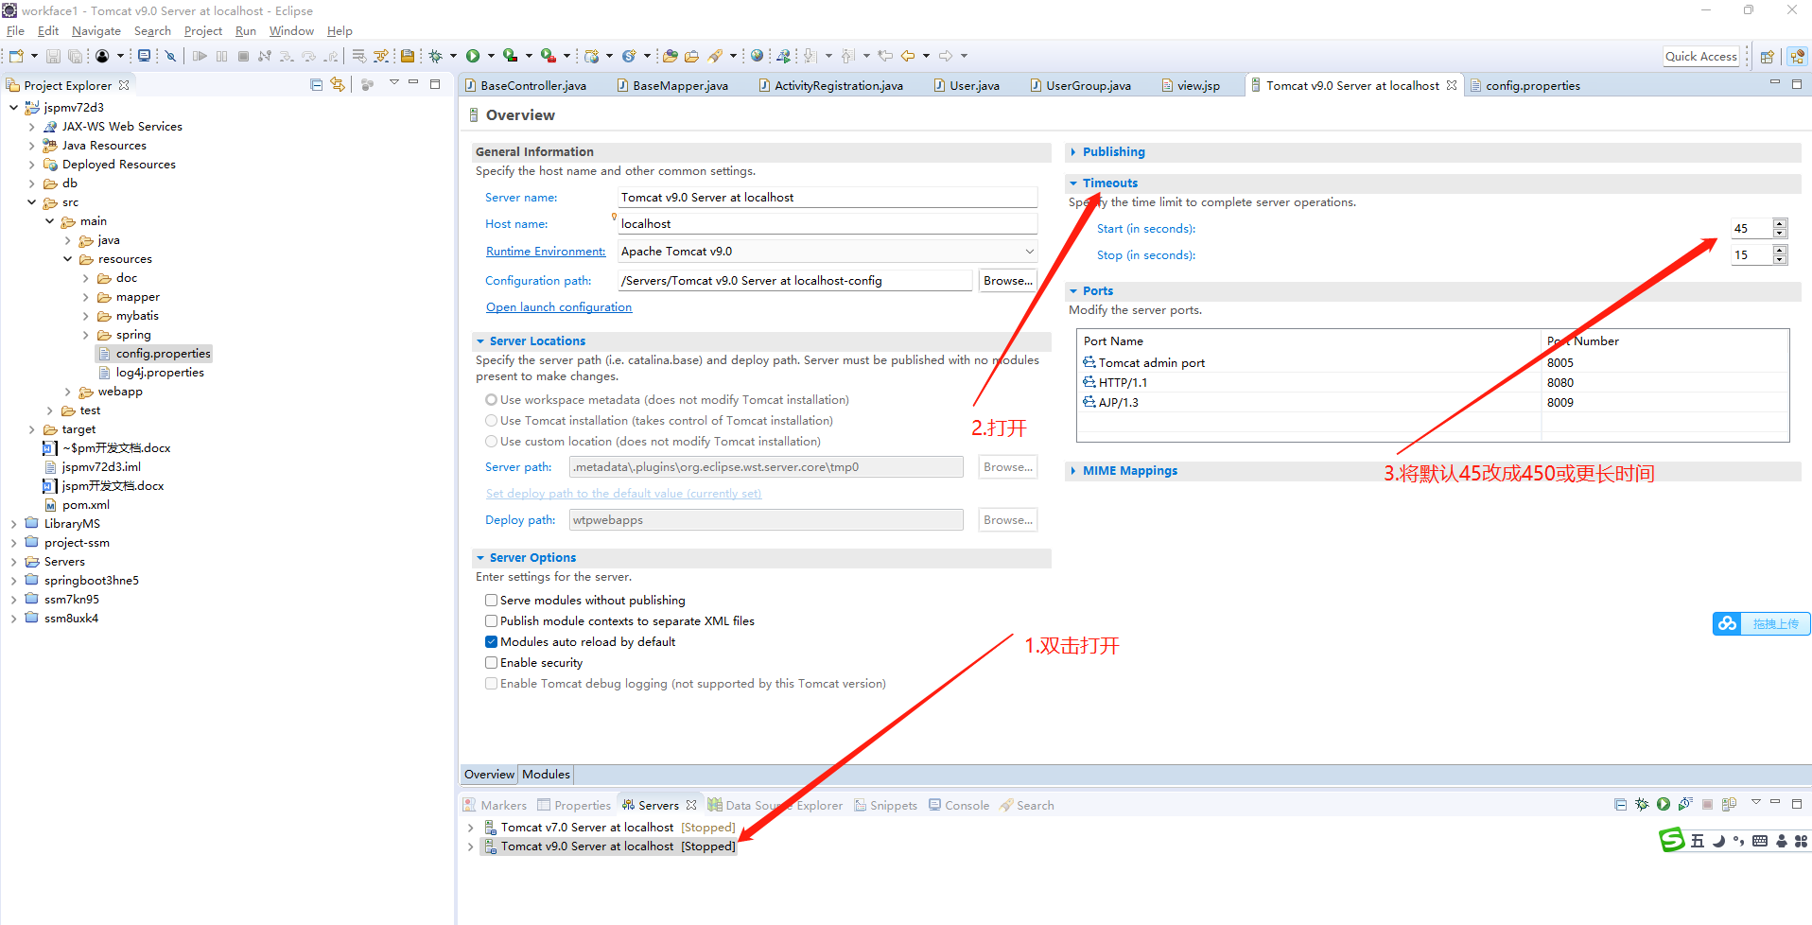Enable Serve modules without publishing
The image size is (1812, 925).
(491, 601)
